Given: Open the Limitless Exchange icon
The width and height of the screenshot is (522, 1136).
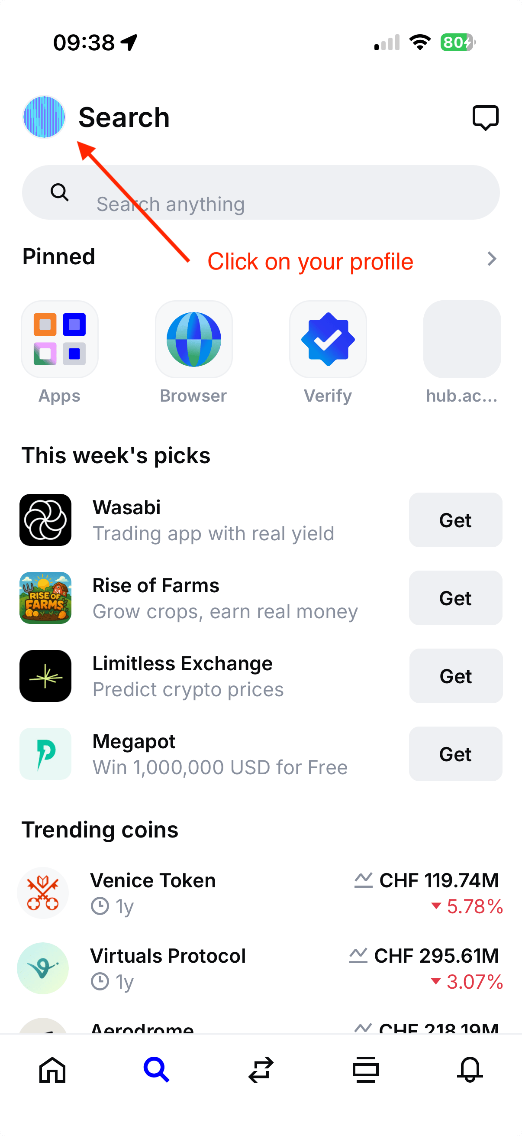Looking at the screenshot, I should [x=45, y=675].
